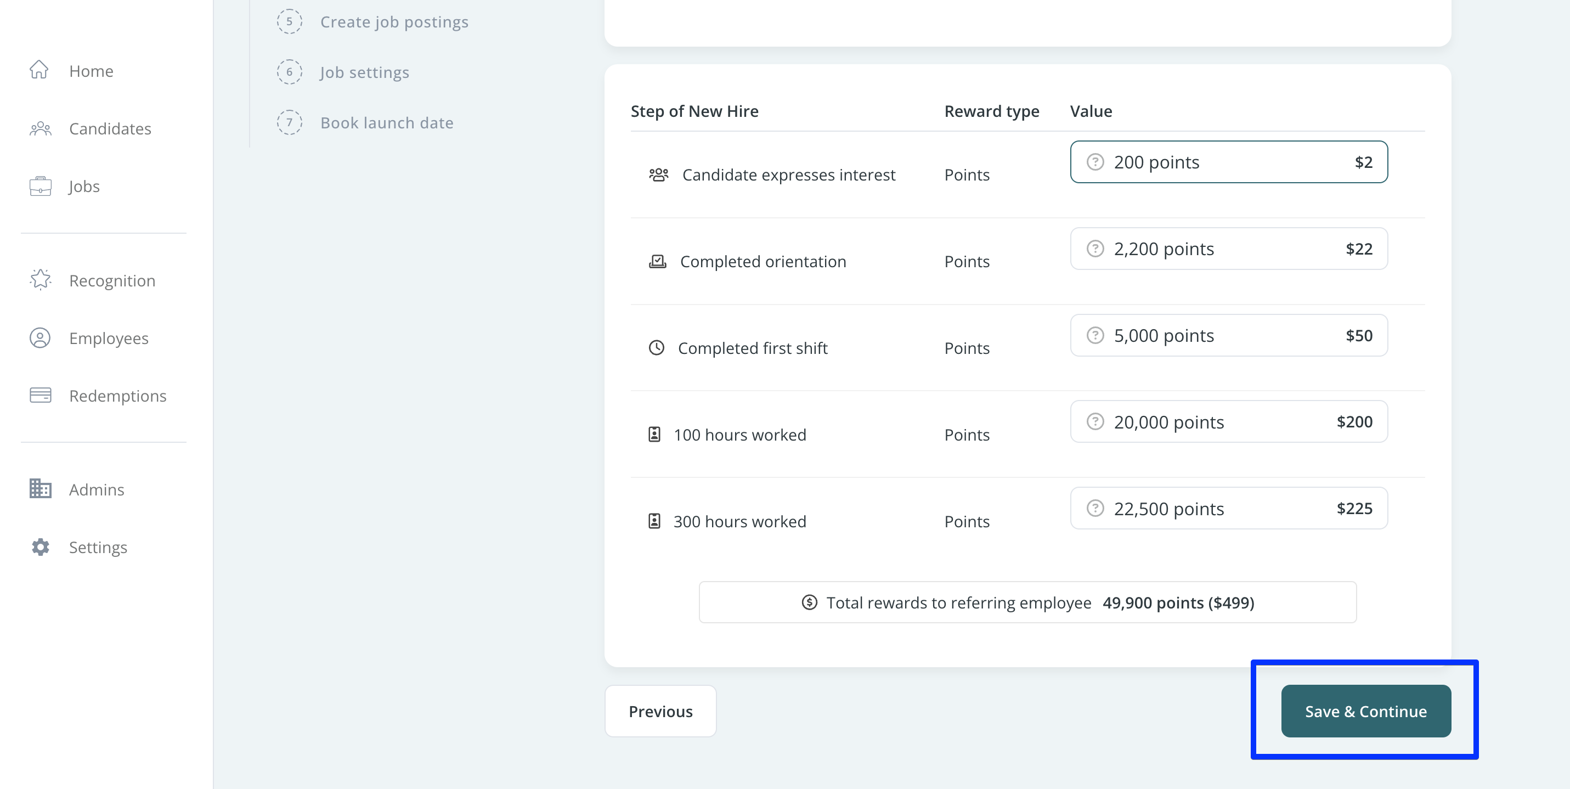This screenshot has height=789, width=1570.
Task: Click the 100 hours worked badge icon
Action: click(x=654, y=435)
